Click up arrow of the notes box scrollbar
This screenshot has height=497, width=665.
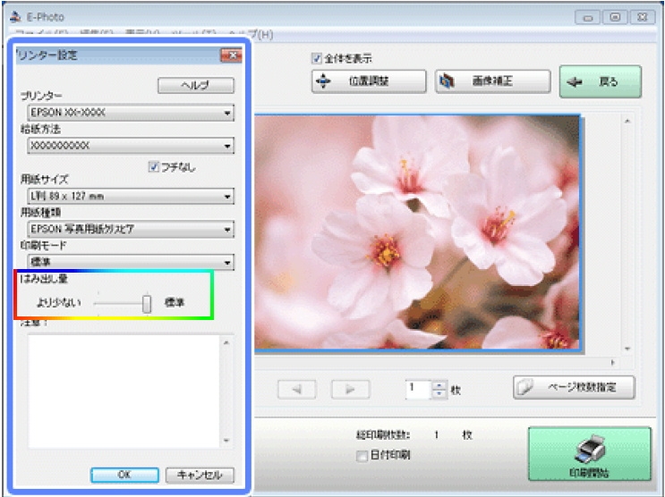pyautogui.click(x=226, y=342)
